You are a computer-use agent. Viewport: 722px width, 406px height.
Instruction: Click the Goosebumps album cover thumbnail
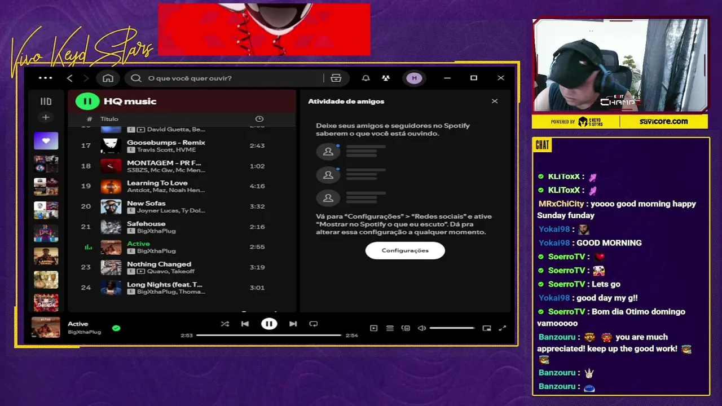111,145
